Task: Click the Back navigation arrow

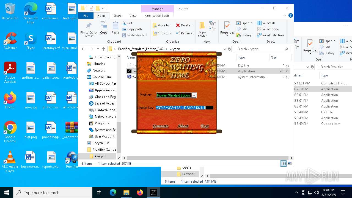Action: (x=83, y=49)
